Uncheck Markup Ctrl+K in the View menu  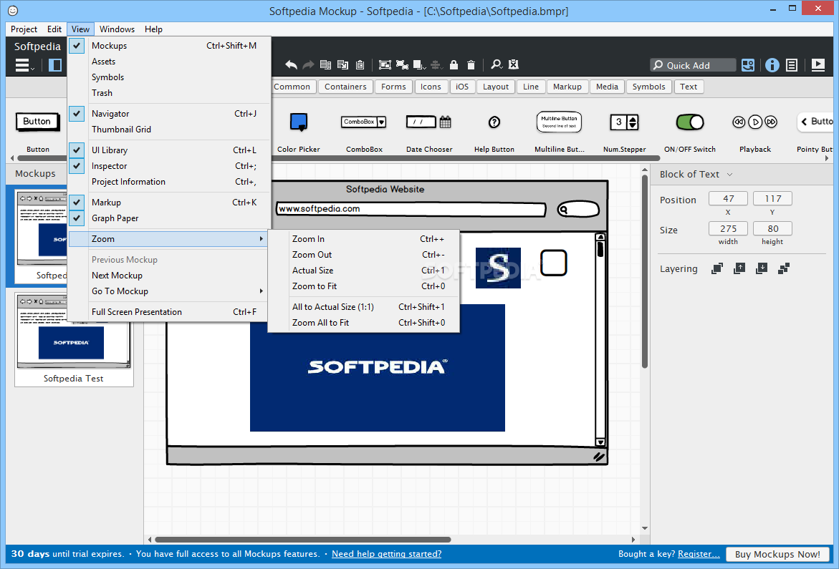point(77,202)
